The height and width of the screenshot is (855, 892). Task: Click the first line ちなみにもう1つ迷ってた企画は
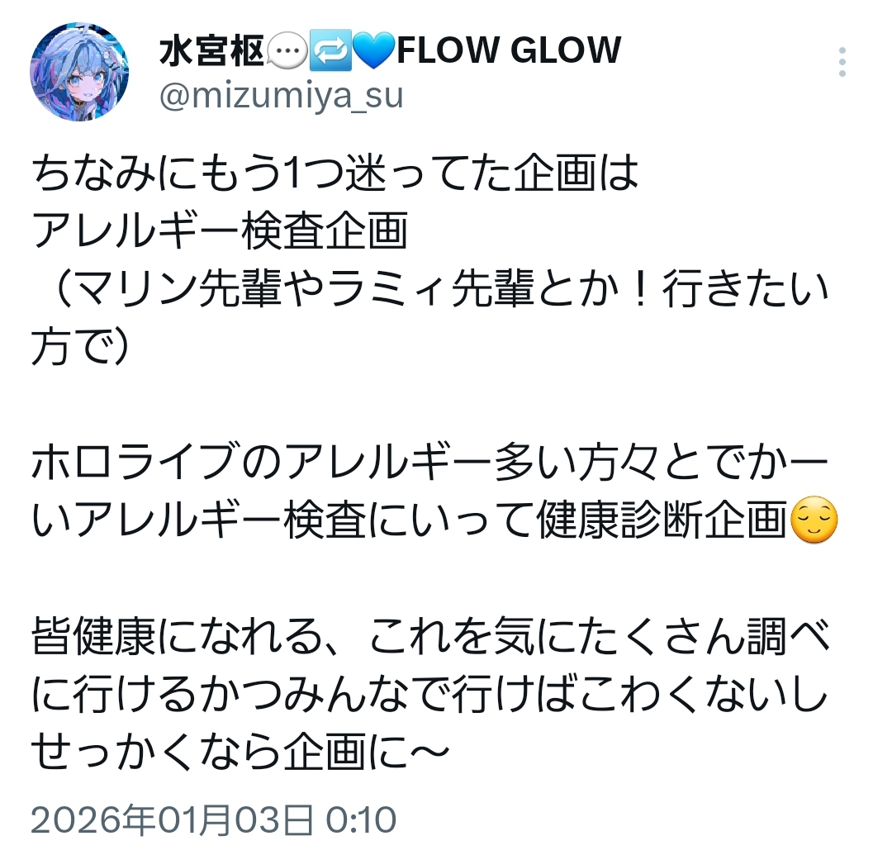point(335,173)
